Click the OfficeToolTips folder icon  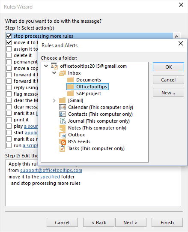pos(70,87)
